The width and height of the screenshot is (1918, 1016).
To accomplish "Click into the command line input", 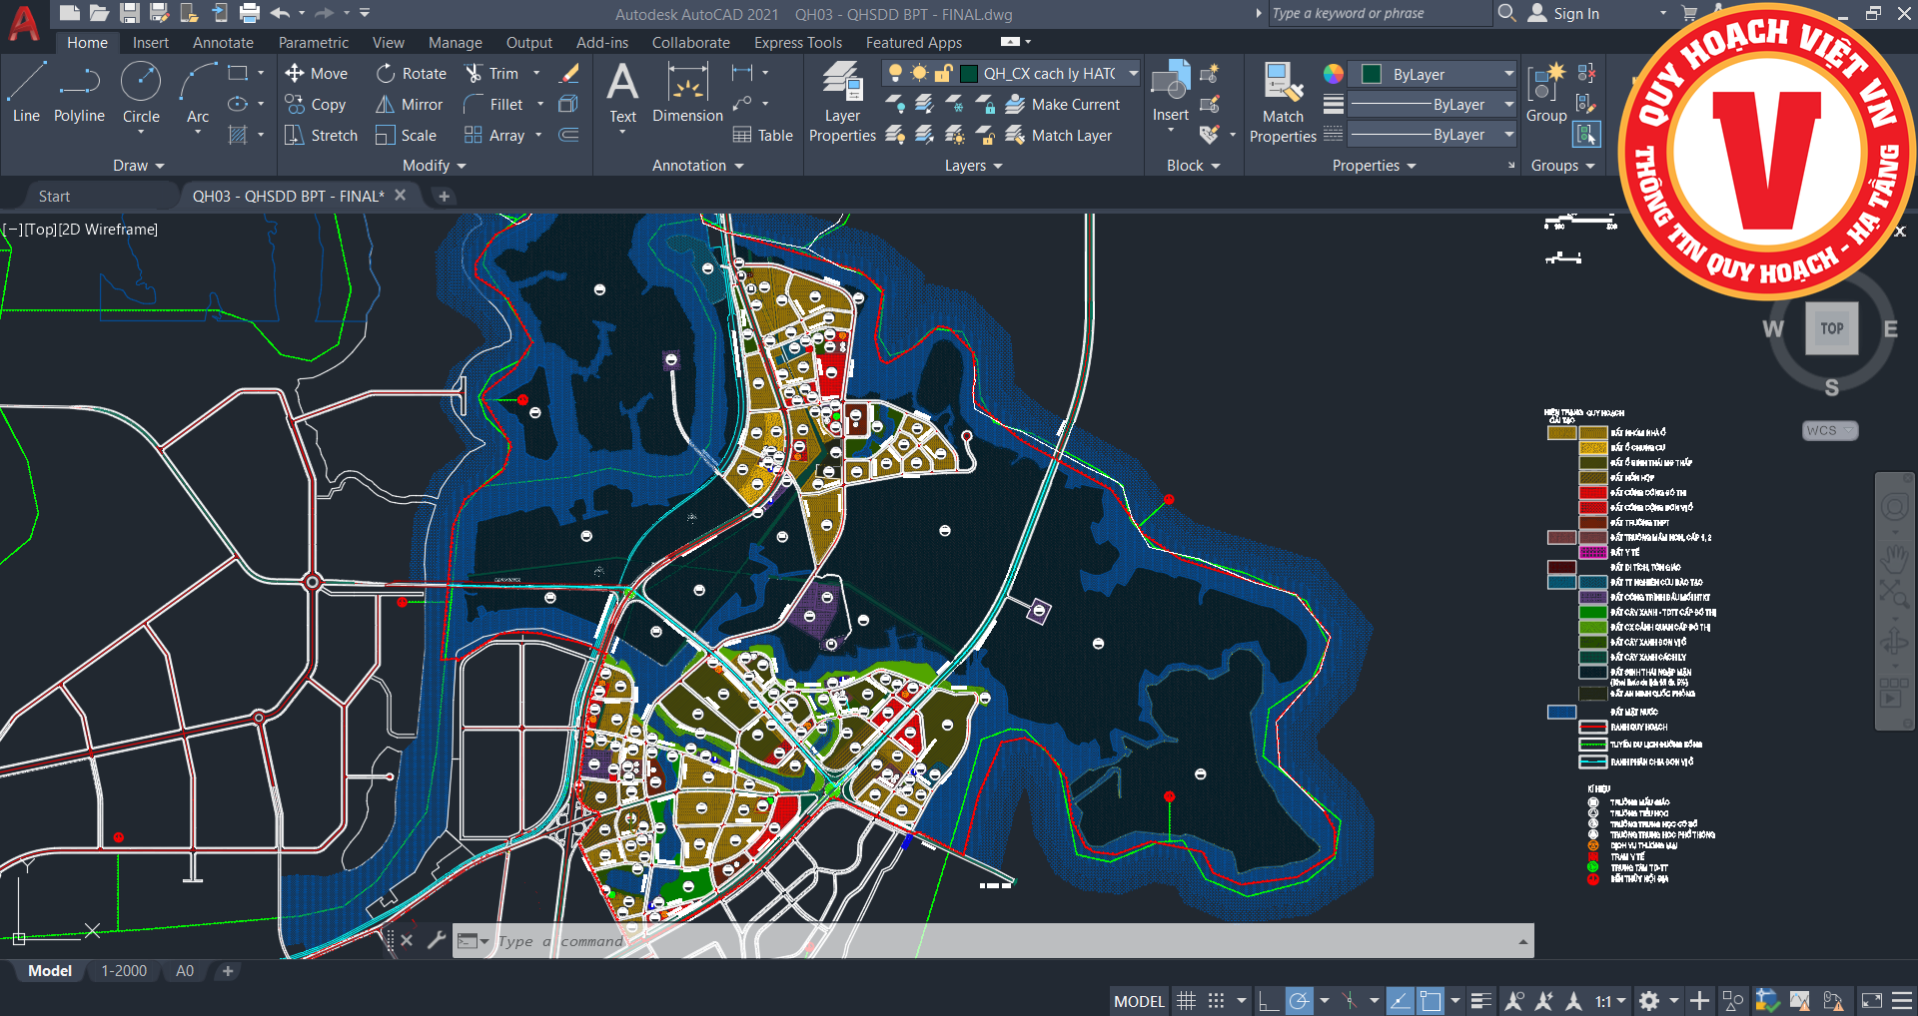I will (999, 941).
